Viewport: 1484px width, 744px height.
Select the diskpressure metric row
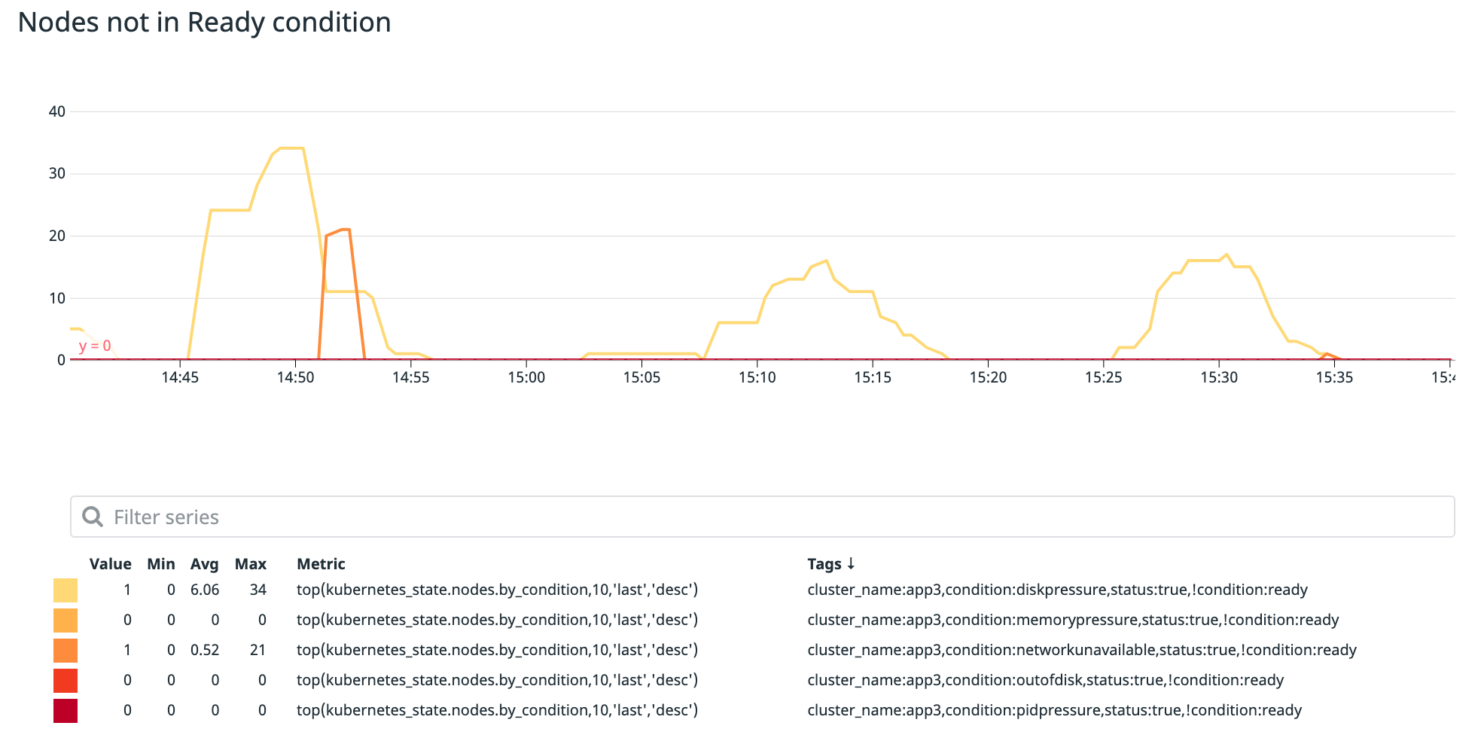[497, 590]
